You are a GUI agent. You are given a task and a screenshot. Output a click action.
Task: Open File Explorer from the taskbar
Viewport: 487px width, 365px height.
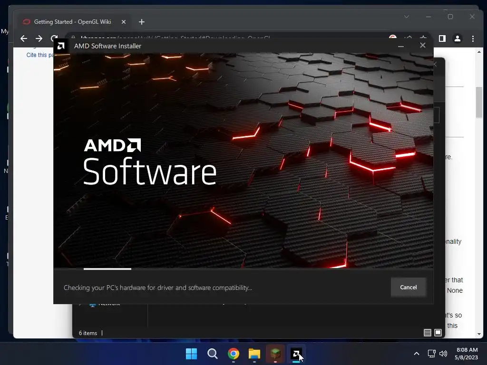pos(254,354)
